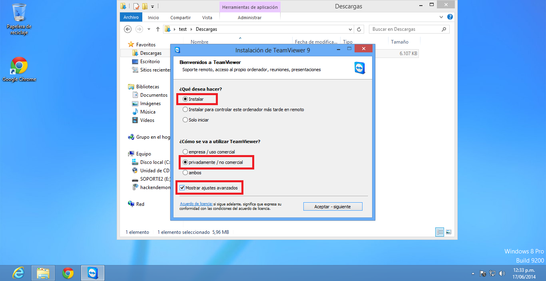Expand the address bar root chevron before test
Viewport: 546px width, 281px height.
(x=175, y=29)
